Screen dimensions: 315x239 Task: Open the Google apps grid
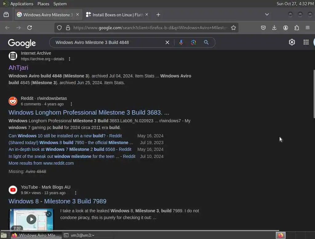click(x=306, y=42)
